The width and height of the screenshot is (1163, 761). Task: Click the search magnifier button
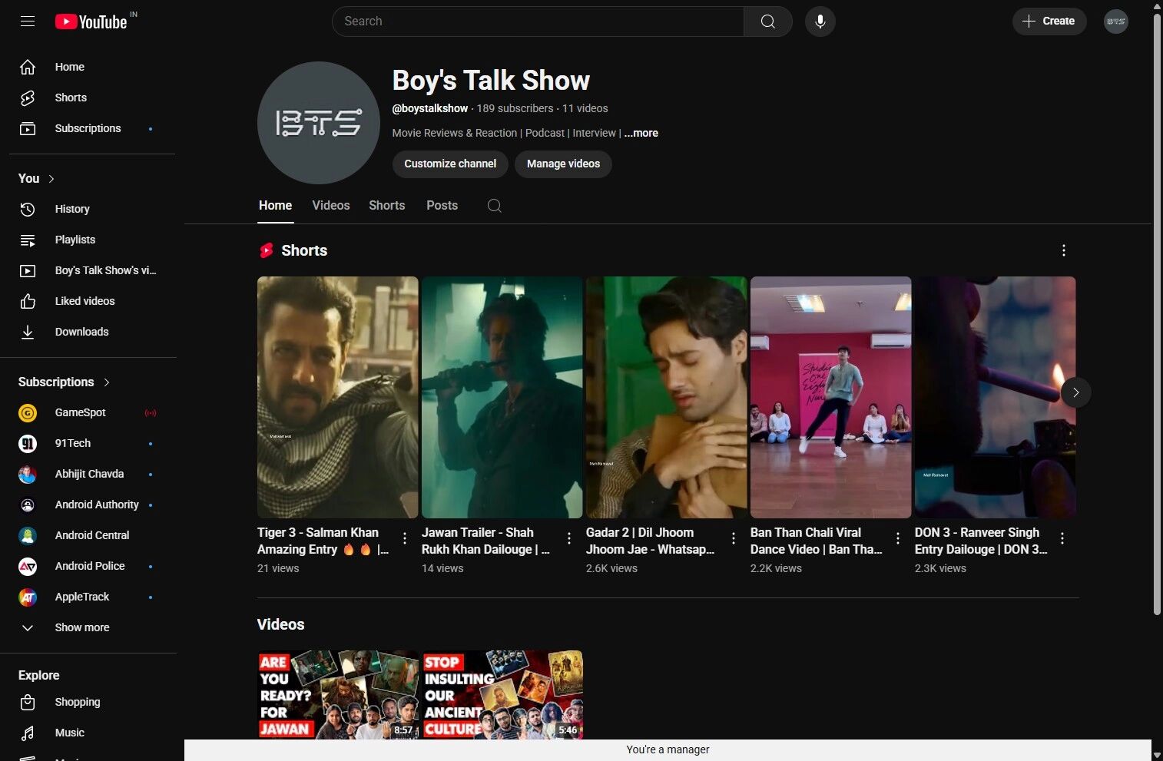tap(767, 22)
